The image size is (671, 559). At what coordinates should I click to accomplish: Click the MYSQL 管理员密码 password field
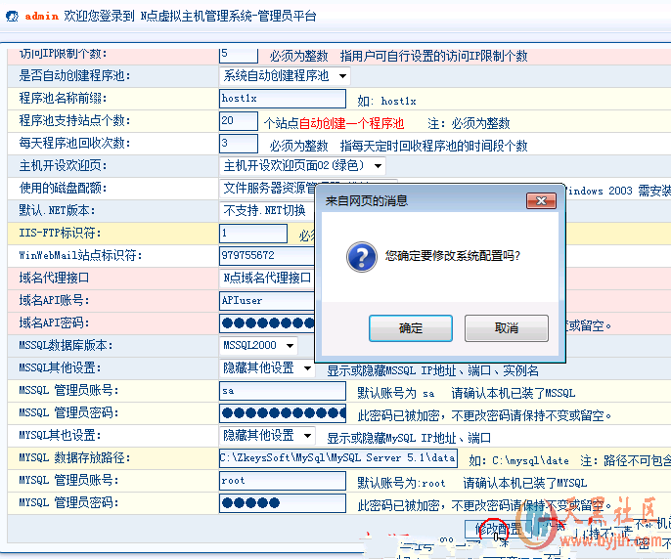283,503
